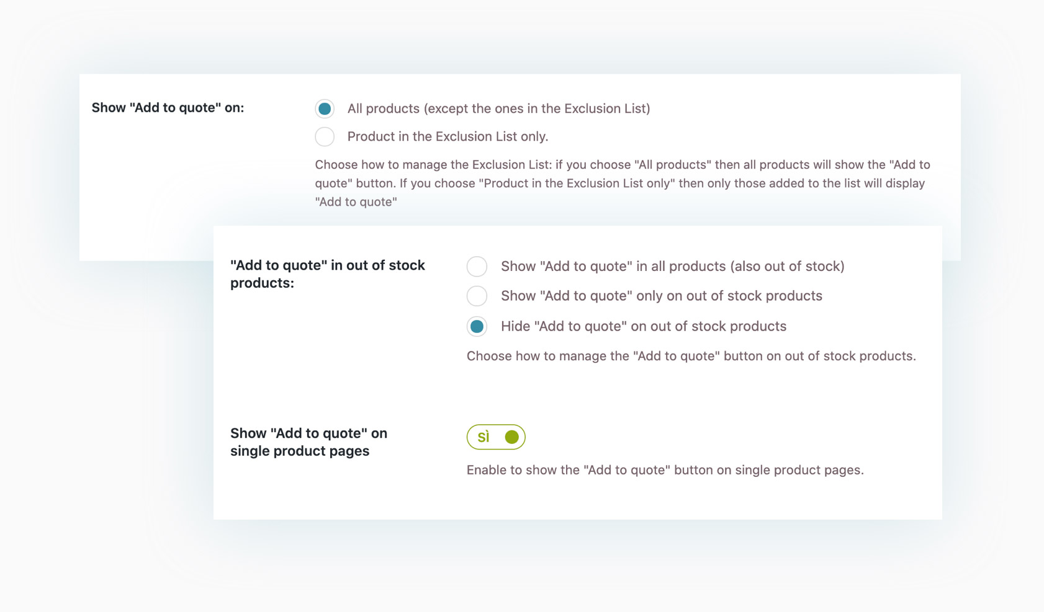Click the "Show 'Add to quote' on:" setting heading
Image resolution: width=1044 pixels, height=612 pixels.
click(x=168, y=108)
